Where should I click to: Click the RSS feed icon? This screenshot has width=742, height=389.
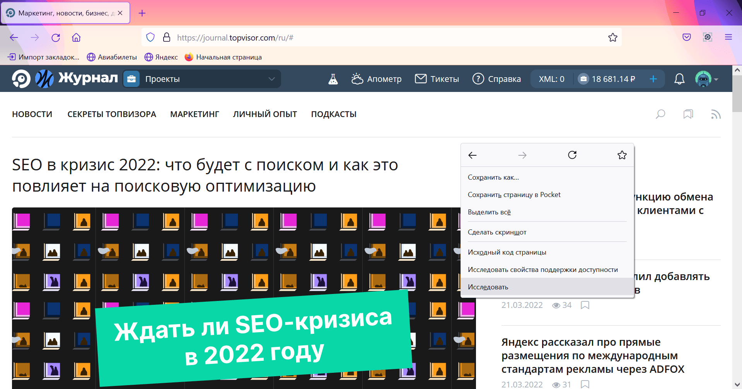(716, 114)
